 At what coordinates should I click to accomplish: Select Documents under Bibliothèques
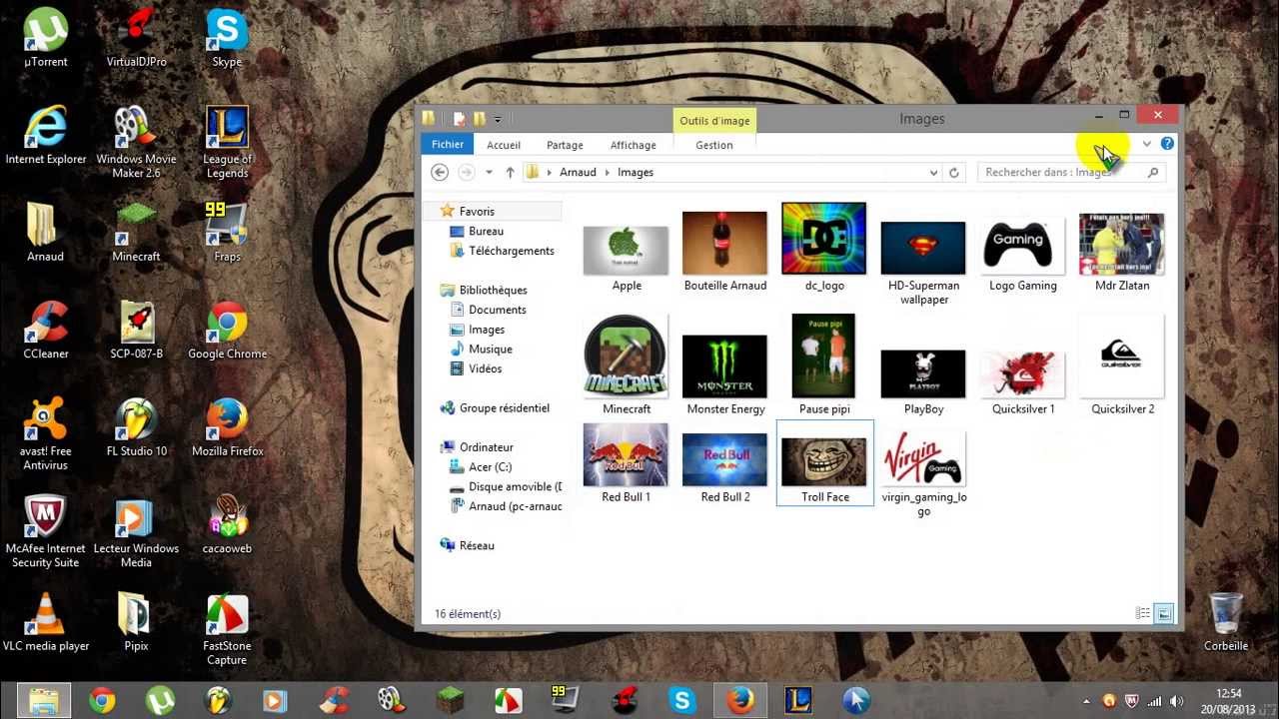click(498, 310)
